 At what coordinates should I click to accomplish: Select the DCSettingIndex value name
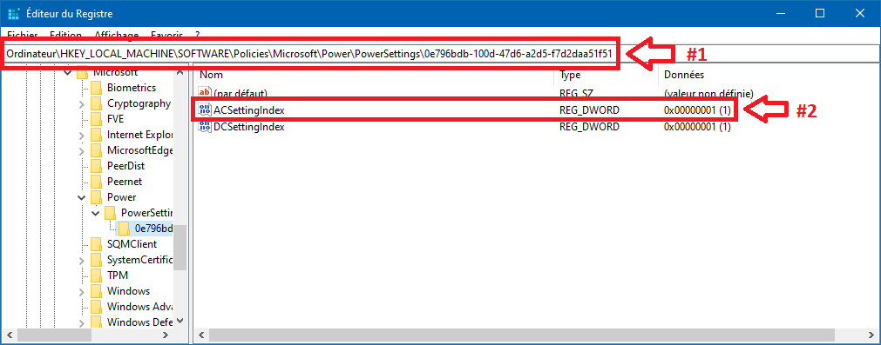[249, 127]
